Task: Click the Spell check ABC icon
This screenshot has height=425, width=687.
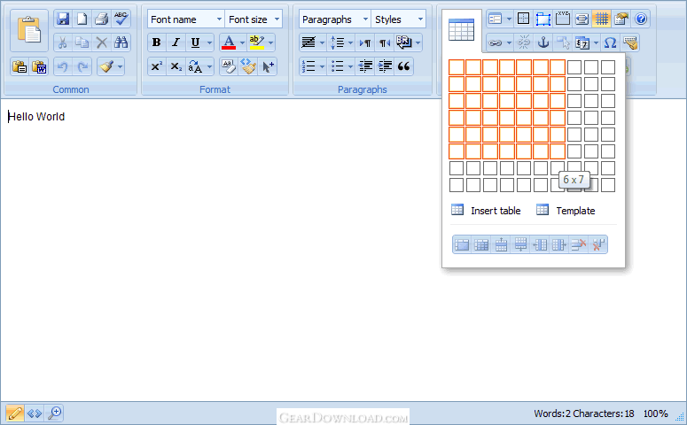Action: [121, 19]
